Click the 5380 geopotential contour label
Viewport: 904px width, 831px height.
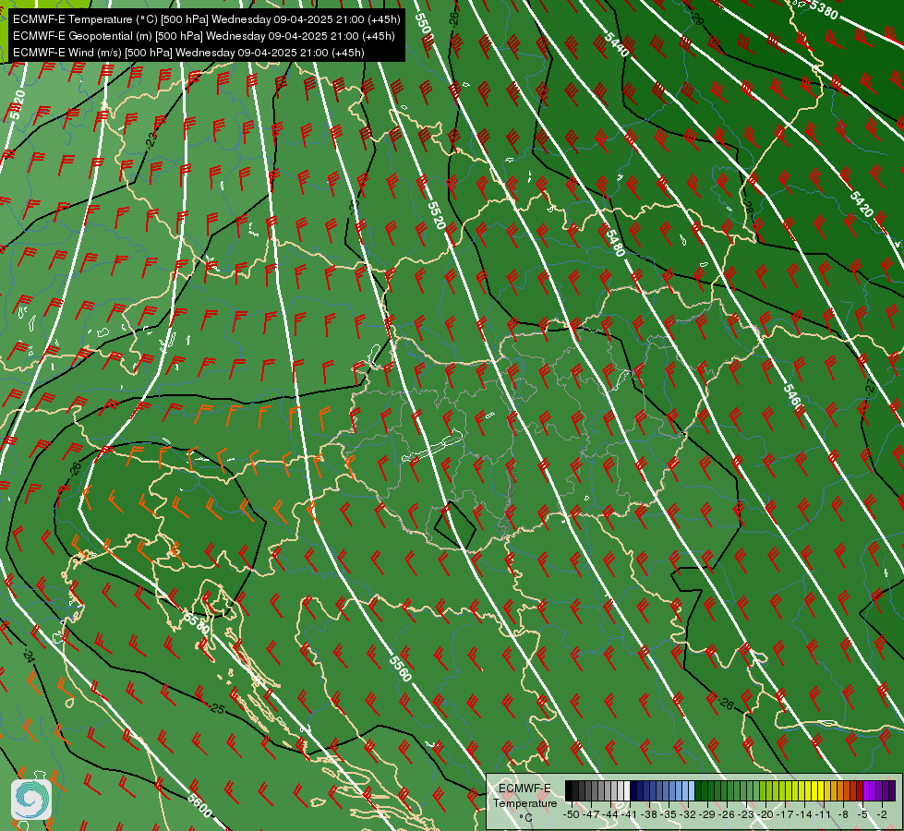tap(824, 10)
